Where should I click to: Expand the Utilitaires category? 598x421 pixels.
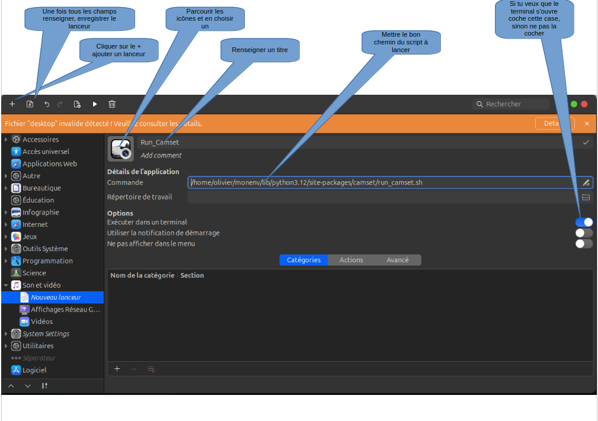click(x=6, y=346)
